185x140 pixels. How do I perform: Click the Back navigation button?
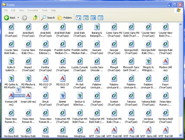click(x=10, y=18)
